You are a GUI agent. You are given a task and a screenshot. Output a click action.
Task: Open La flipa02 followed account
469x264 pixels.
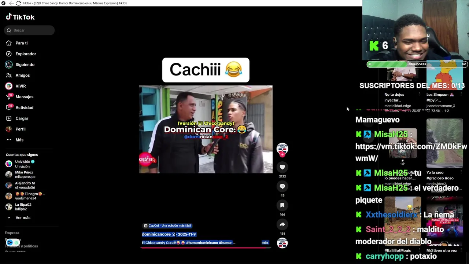26,207
